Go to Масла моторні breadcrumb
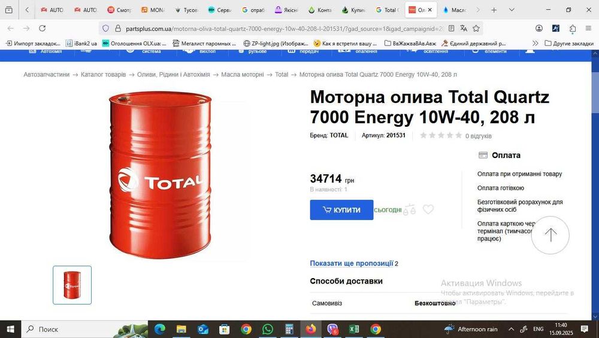This screenshot has width=599, height=338. pyautogui.click(x=243, y=75)
